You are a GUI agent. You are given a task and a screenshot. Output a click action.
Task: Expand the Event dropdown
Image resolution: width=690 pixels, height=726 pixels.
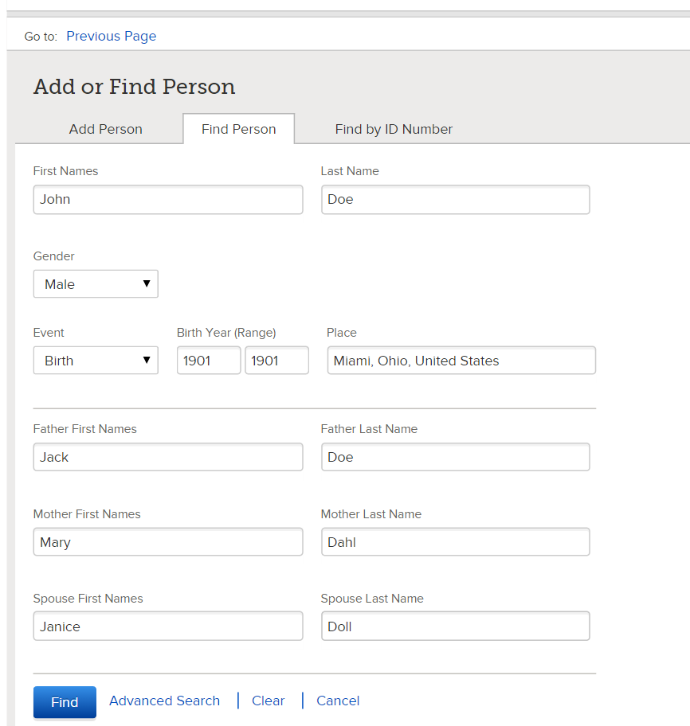(x=96, y=361)
